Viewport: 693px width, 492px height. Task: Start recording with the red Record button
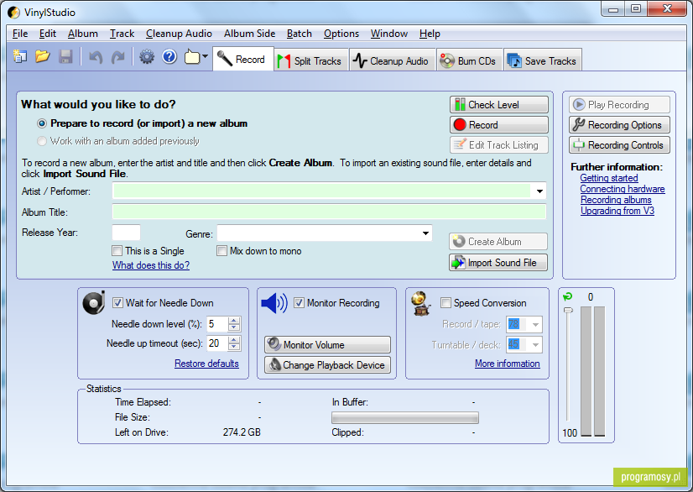point(499,125)
